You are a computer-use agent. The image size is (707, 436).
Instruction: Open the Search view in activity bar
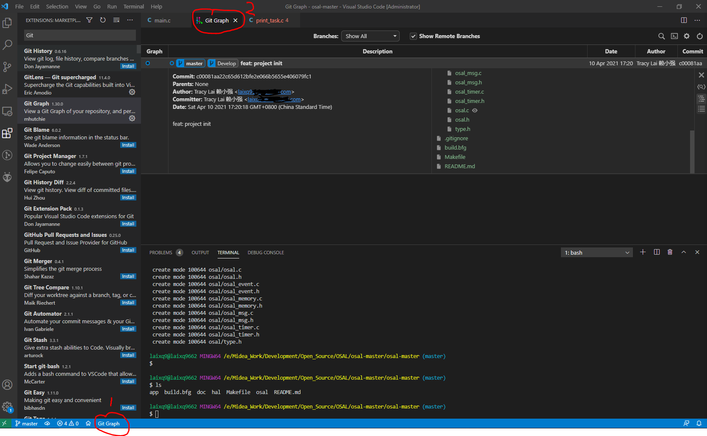click(x=7, y=44)
